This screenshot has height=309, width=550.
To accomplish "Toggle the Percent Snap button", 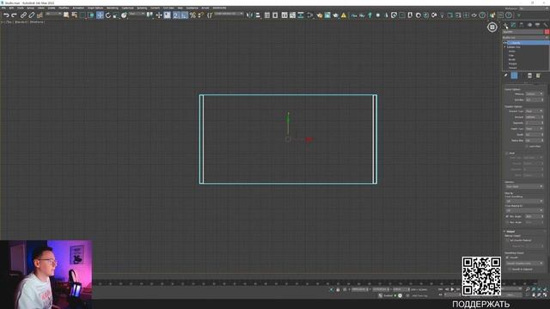I will pos(192,15).
